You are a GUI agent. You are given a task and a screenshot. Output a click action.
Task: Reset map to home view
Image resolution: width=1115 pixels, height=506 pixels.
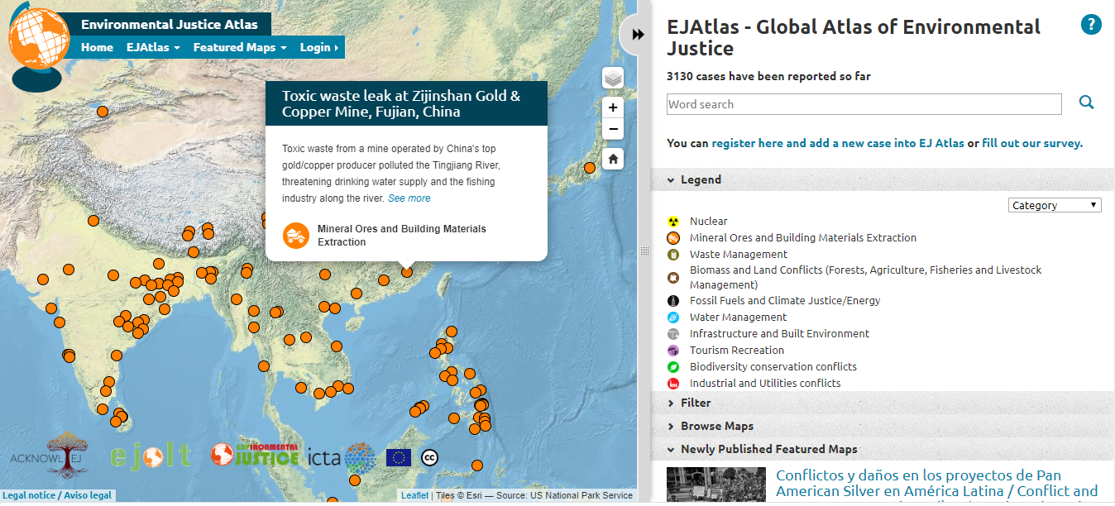[612, 159]
